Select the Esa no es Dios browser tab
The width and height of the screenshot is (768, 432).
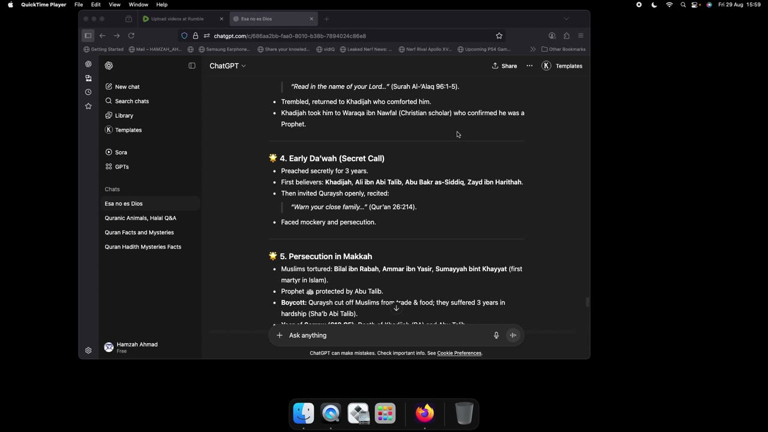[x=274, y=19]
